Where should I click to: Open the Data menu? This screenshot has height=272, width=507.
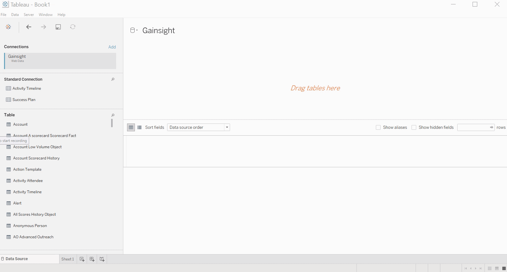tap(15, 15)
